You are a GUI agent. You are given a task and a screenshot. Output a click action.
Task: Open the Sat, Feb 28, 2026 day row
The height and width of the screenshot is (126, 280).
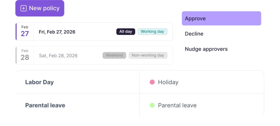(x=94, y=55)
